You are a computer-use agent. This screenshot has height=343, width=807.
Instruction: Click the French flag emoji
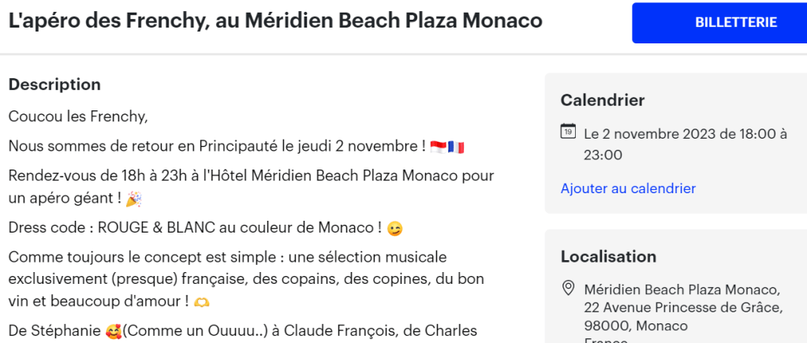pyautogui.click(x=456, y=147)
